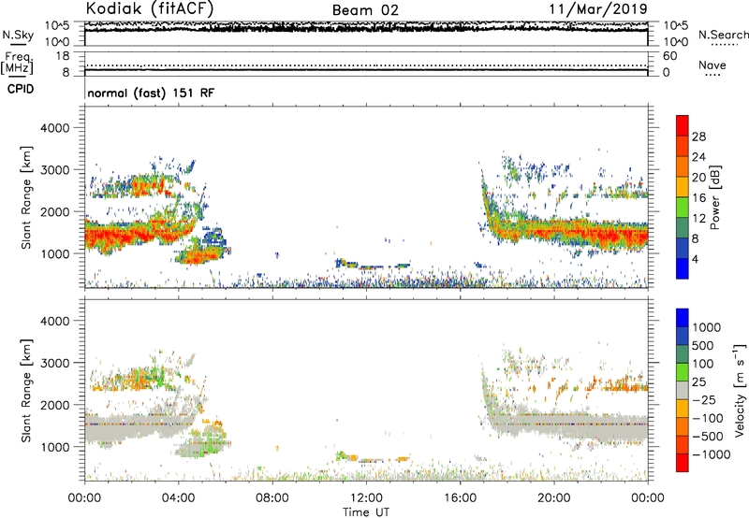This screenshot has height=518, width=749.
Task: Click the '28' tick on Power colorbar
Action: pyautogui.click(x=698, y=137)
